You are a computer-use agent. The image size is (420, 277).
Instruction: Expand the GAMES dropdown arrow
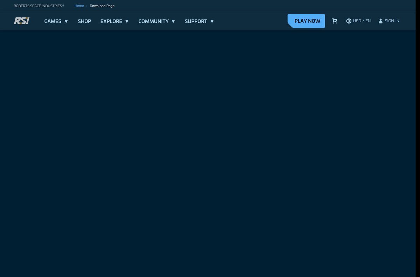pyautogui.click(x=66, y=21)
